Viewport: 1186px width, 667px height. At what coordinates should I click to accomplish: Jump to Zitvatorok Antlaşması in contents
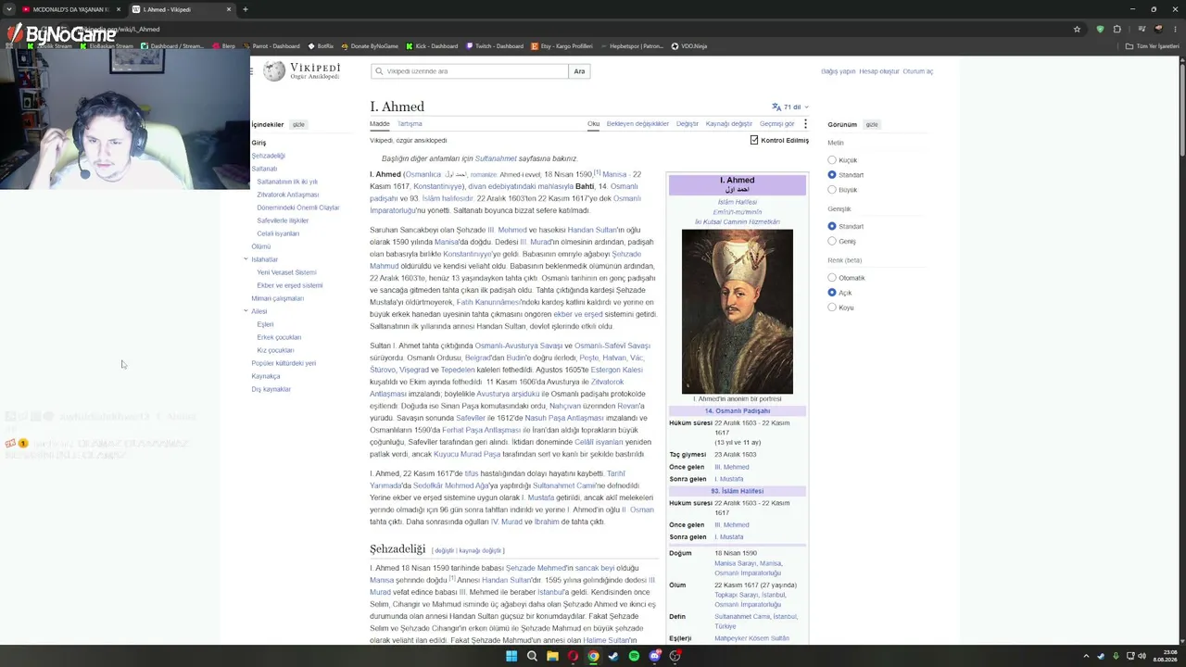(288, 195)
